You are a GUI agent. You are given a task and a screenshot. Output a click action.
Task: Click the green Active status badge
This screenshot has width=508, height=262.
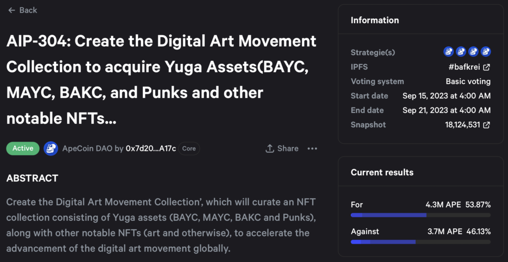click(23, 148)
